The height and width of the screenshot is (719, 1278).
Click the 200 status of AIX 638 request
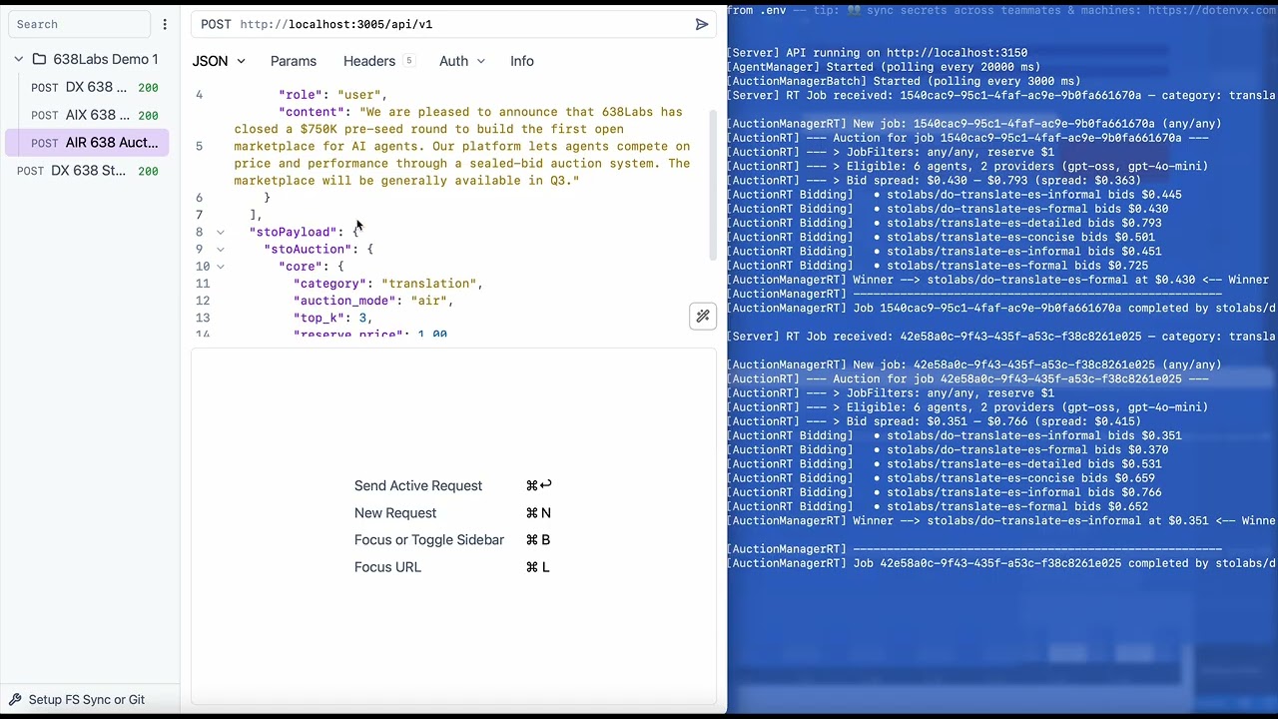[x=148, y=116]
